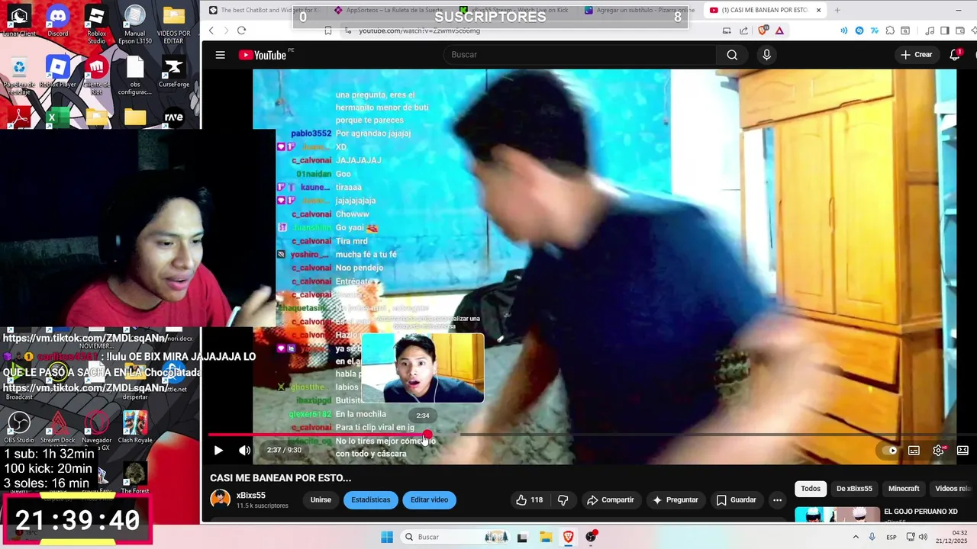977x549 pixels.
Task: Select the De xBixs55 filter chip
Action: (x=854, y=489)
